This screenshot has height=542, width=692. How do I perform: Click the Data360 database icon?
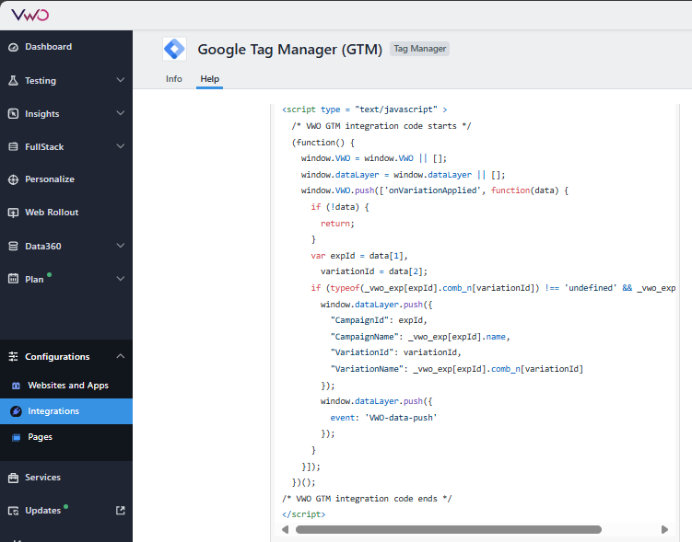pos(13,246)
